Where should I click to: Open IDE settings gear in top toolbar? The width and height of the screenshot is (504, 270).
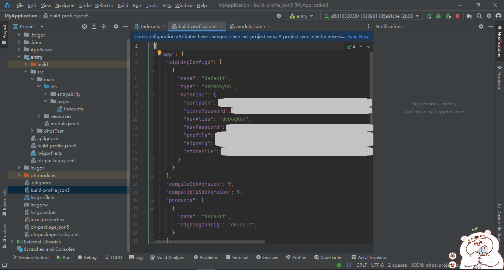[489, 16]
